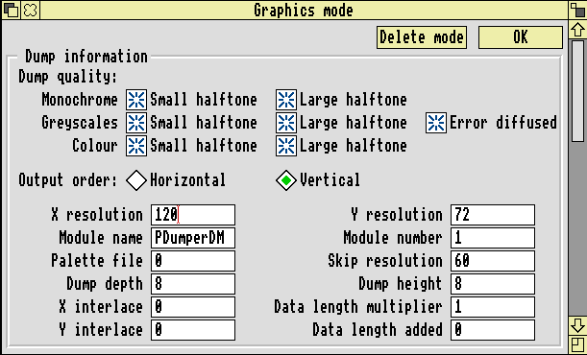Click the Y resolution field
The height and width of the screenshot is (355, 587).
click(493, 215)
